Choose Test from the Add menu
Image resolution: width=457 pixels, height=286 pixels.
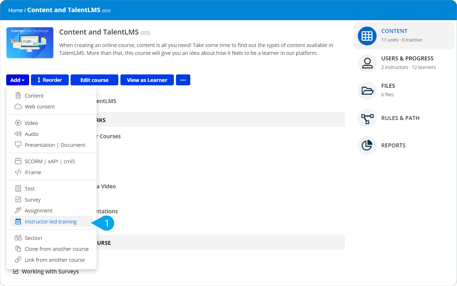[x=51, y=189]
